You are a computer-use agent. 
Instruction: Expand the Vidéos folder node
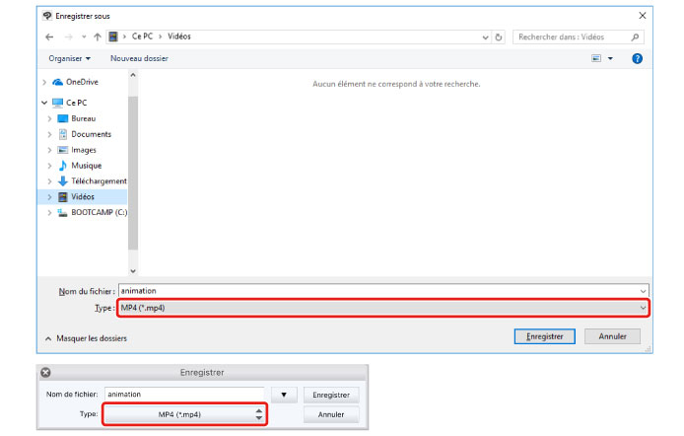click(x=49, y=197)
